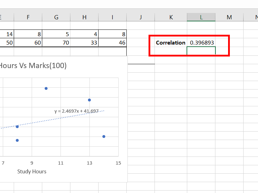
Task: Select cell showing 0.396893
Action: tap(201, 42)
